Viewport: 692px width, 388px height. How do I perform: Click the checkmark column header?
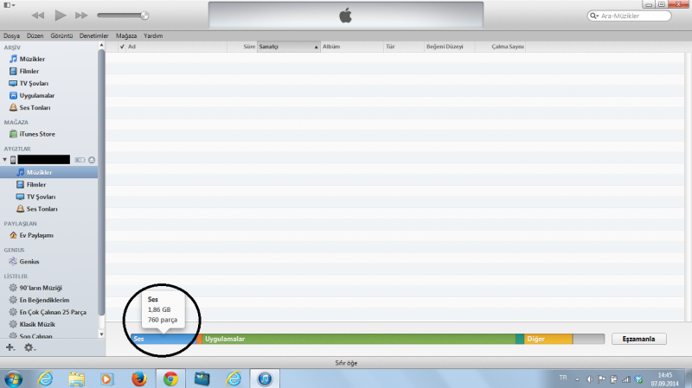[122, 47]
